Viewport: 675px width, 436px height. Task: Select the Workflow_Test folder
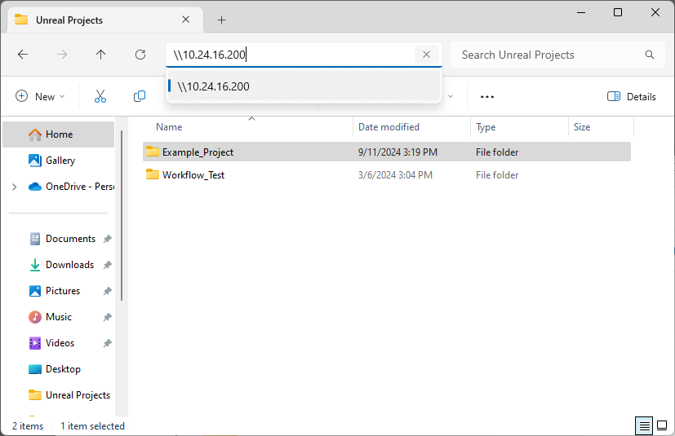pos(193,175)
